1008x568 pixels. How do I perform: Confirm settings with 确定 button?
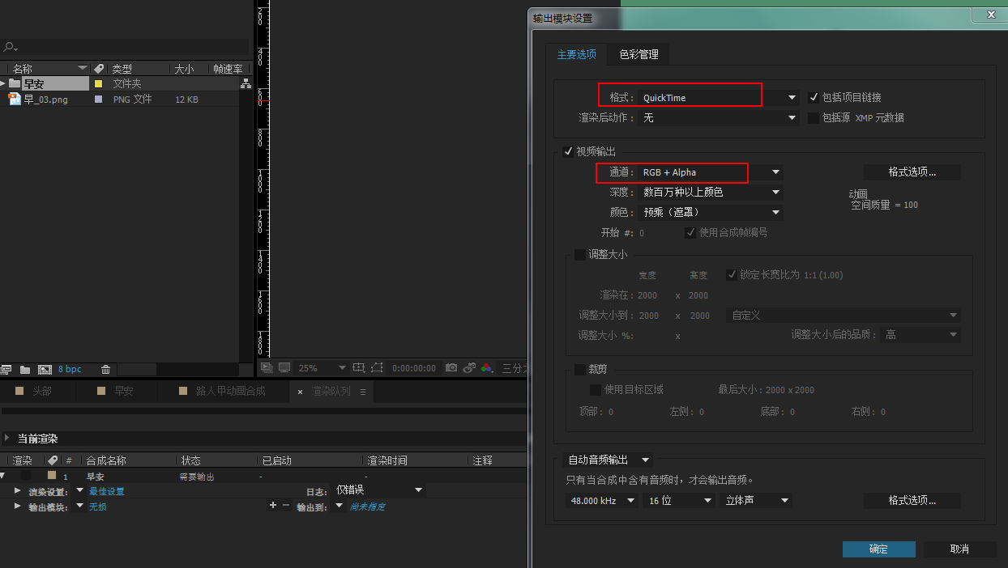coord(878,549)
